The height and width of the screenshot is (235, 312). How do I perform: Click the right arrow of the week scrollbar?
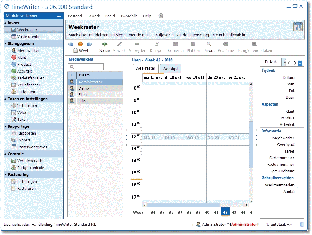[247, 205]
